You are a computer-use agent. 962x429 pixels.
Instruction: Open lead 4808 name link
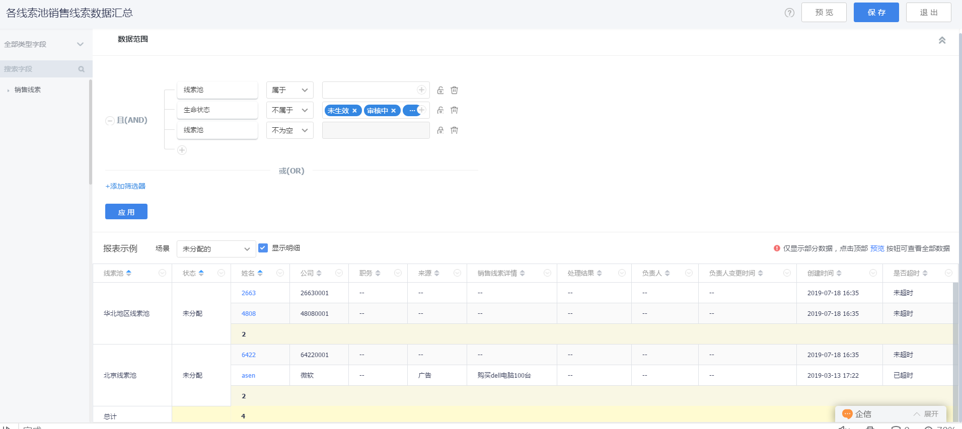(249, 314)
